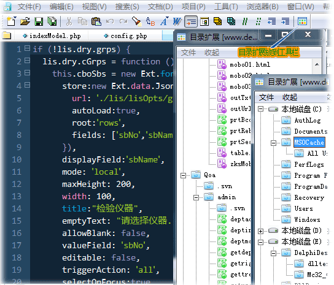The height and width of the screenshot is (285, 334).
Task: Click the Copy toolbar icon
Action: tap(82, 21)
